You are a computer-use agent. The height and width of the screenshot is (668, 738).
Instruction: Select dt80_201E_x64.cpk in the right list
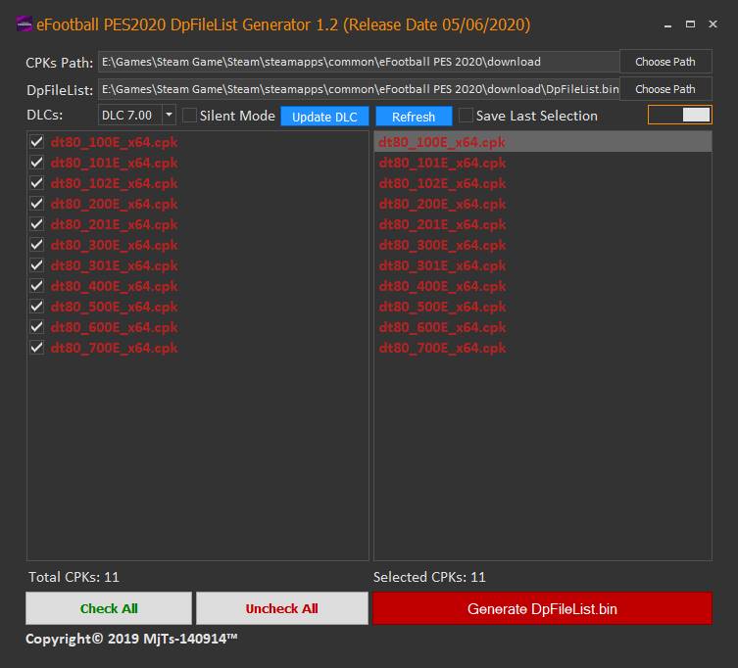(543, 224)
